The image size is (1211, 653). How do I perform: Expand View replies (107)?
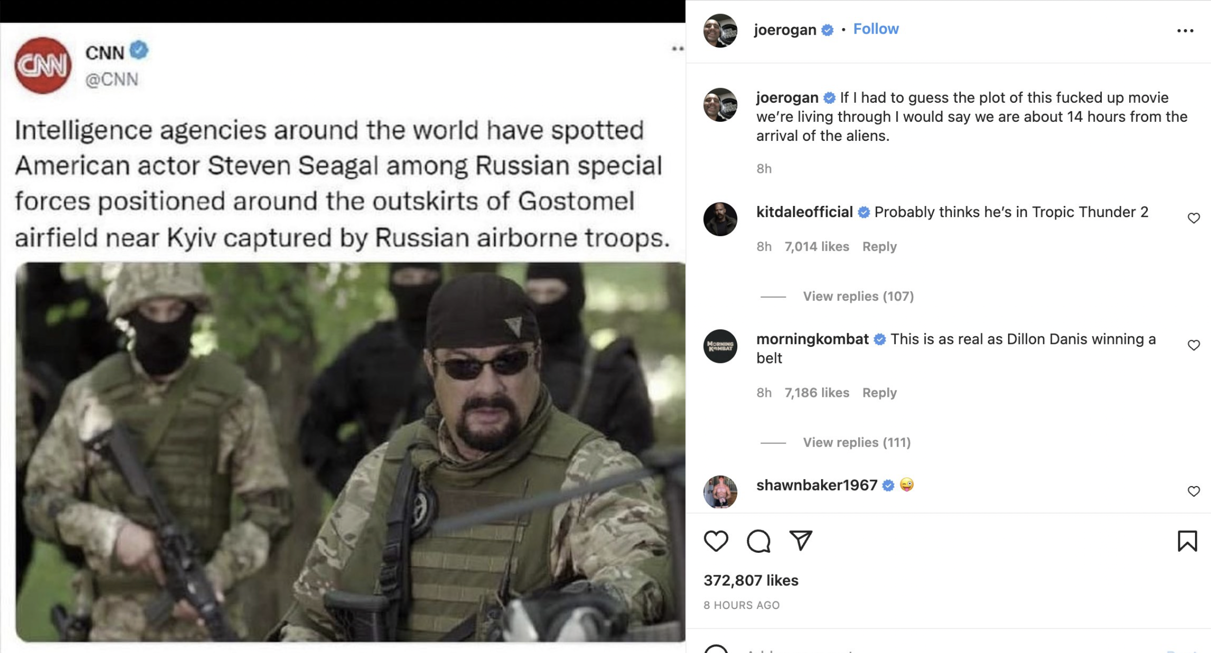pyautogui.click(x=858, y=296)
